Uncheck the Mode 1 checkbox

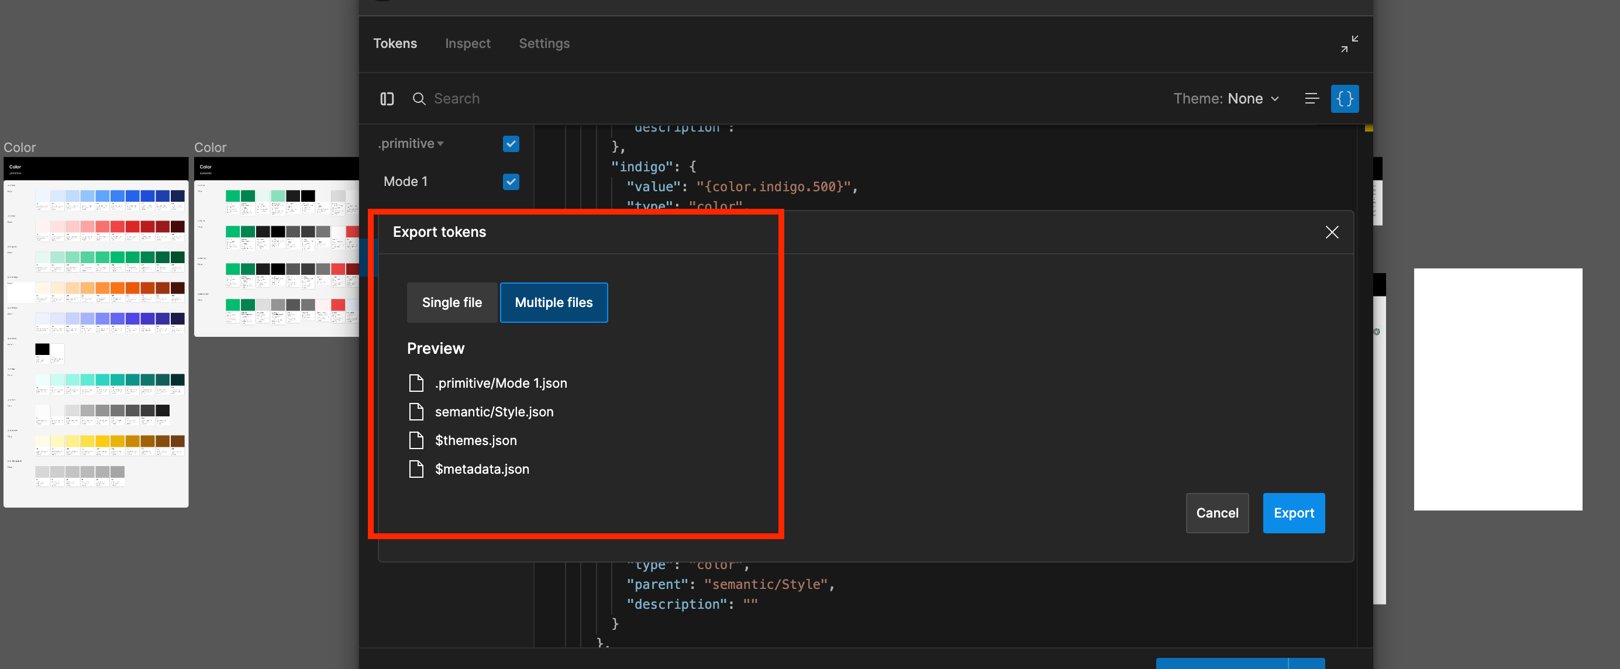coord(511,182)
